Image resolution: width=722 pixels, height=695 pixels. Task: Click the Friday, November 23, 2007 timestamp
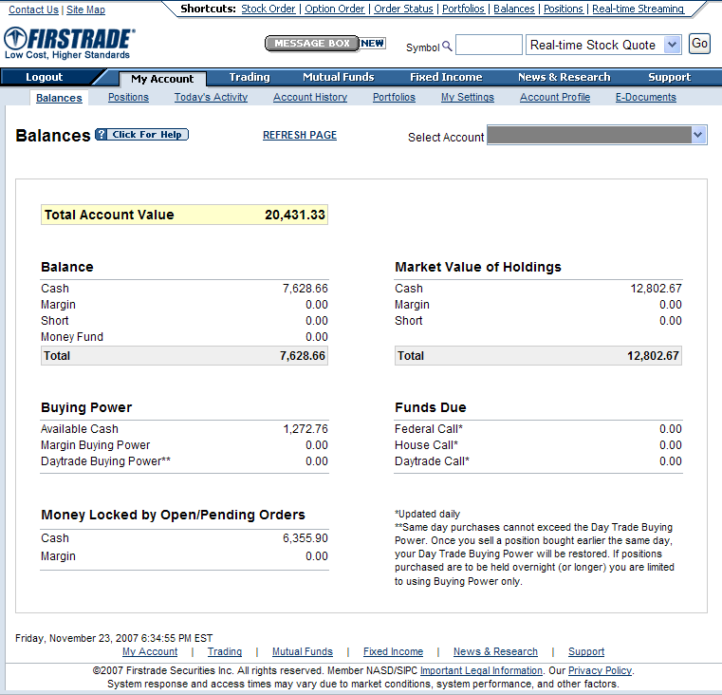(x=114, y=638)
